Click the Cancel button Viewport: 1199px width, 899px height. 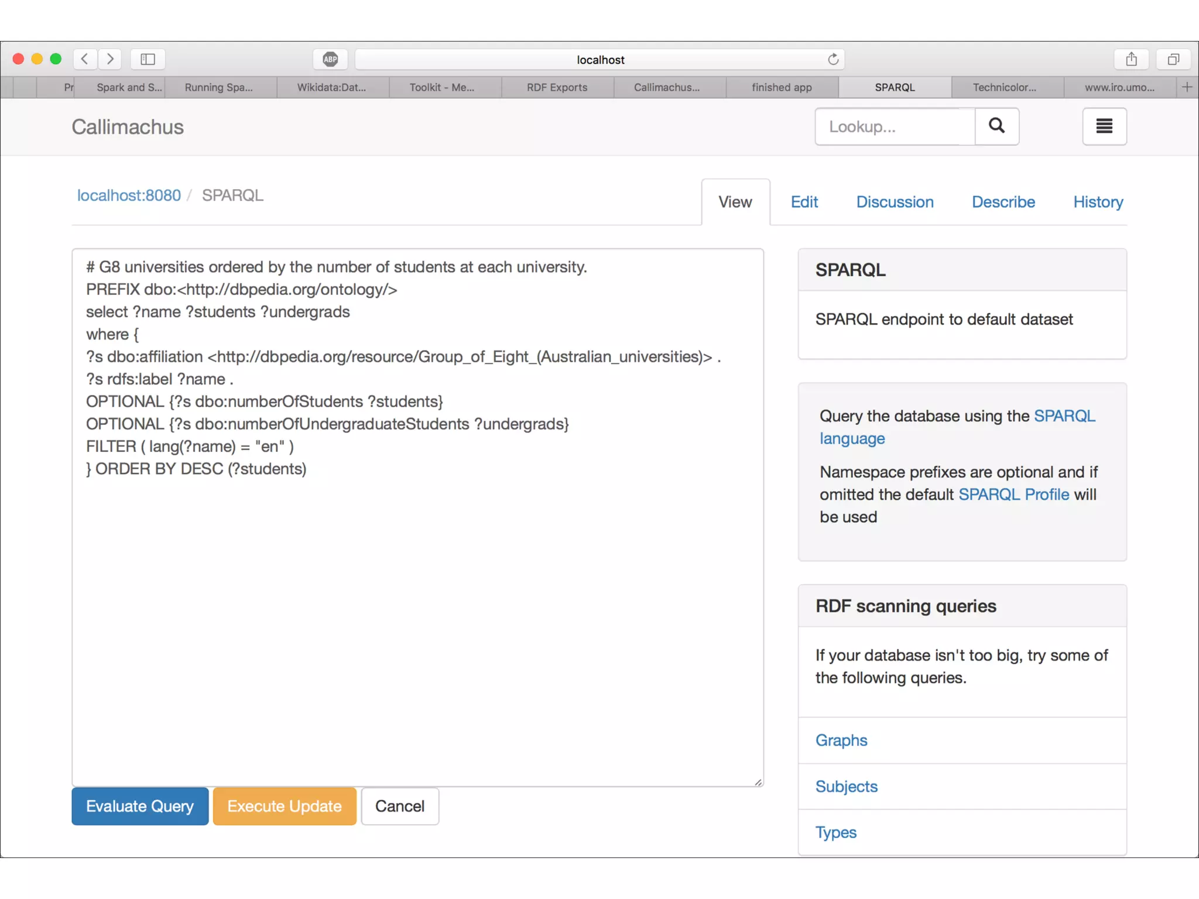click(400, 806)
